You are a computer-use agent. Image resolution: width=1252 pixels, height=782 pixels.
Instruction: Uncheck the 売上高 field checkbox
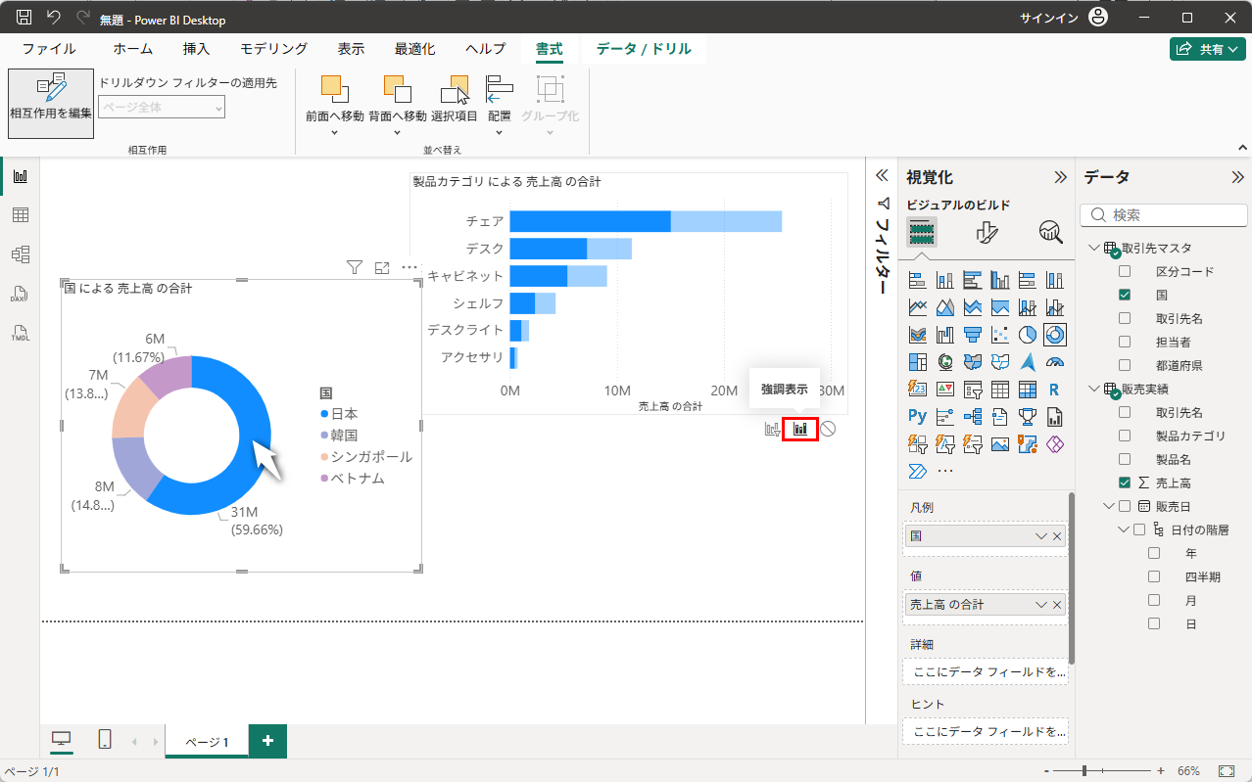1125,483
